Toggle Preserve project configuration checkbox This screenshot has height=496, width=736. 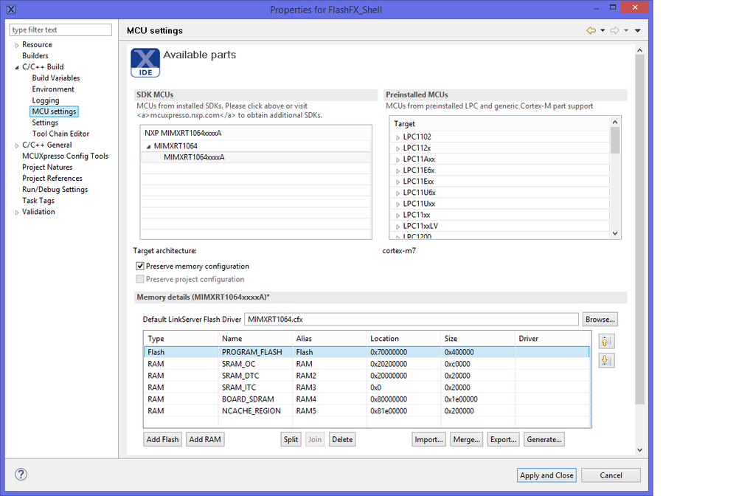pyautogui.click(x=140, y=279)
